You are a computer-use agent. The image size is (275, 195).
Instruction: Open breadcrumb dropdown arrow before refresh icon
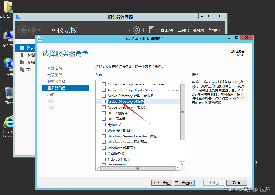tap(129, 30)
